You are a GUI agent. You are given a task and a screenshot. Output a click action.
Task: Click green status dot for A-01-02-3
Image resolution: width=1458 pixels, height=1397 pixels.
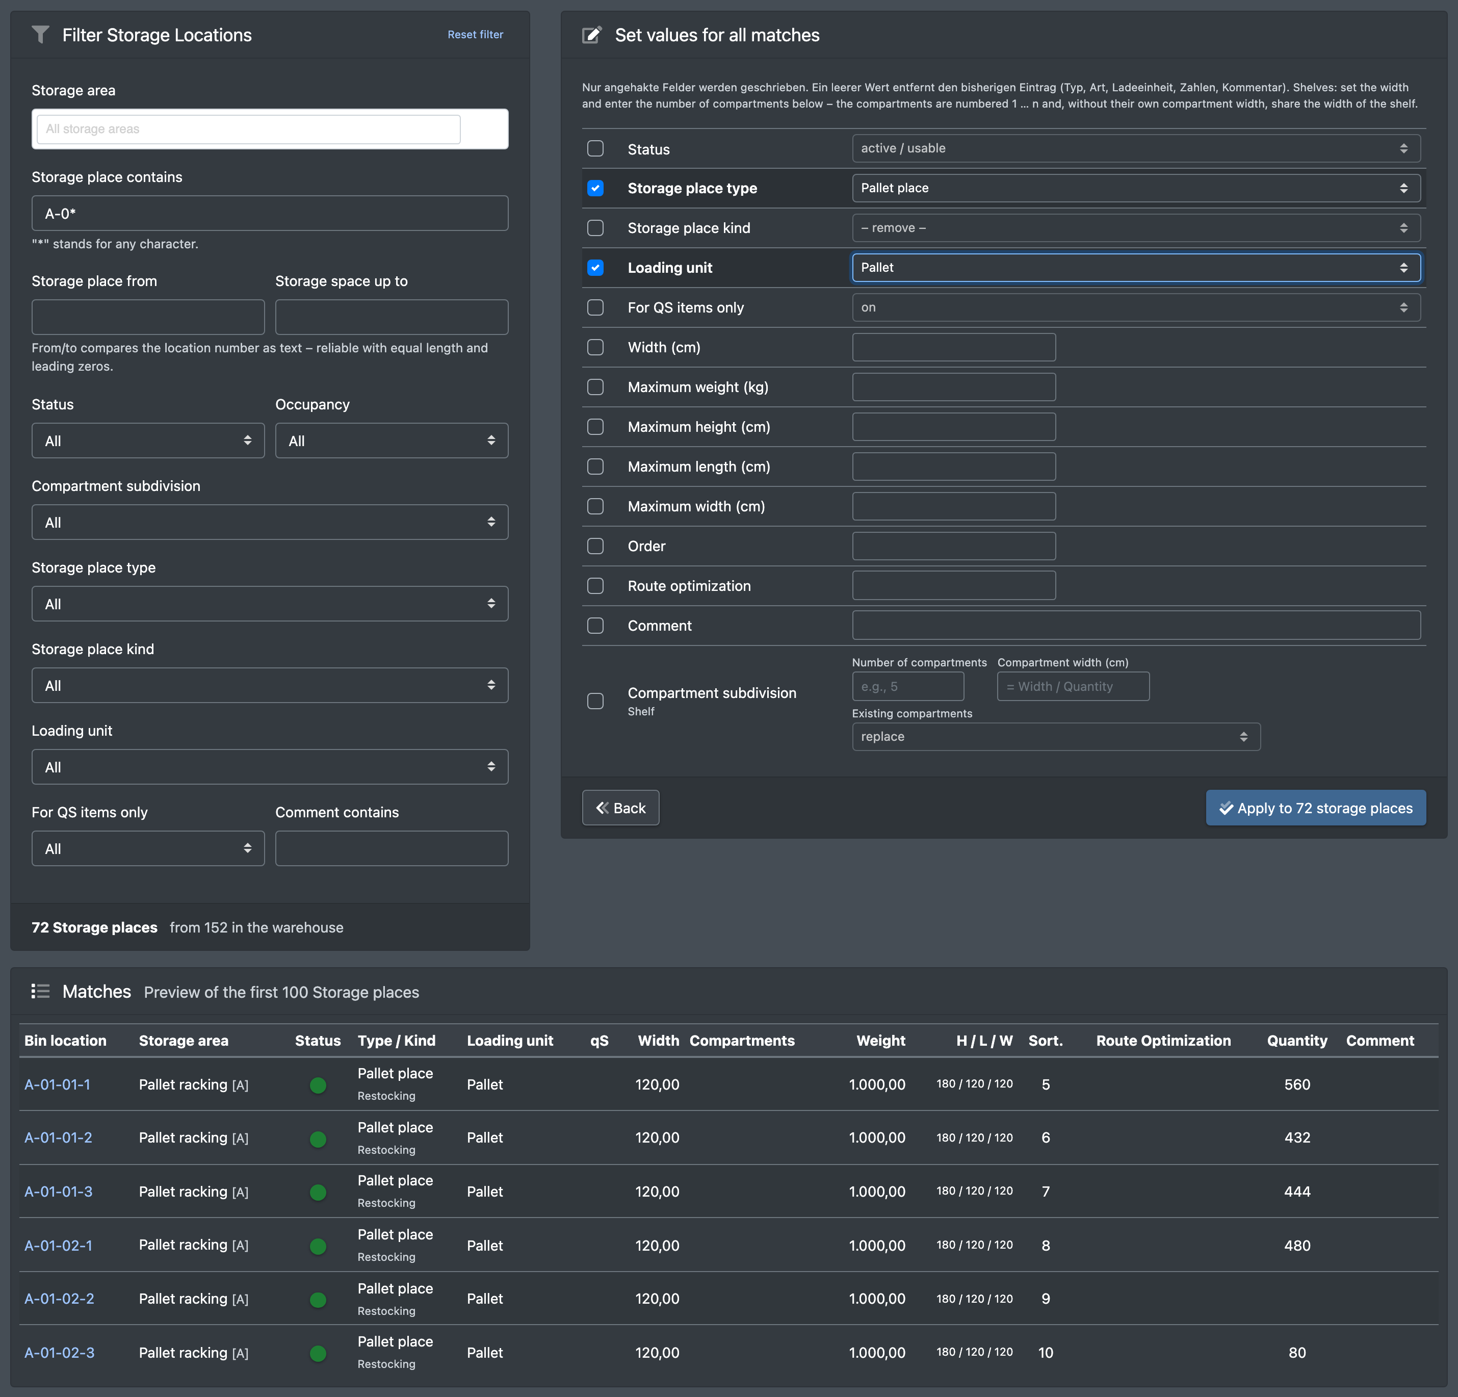coord(319,1353)
